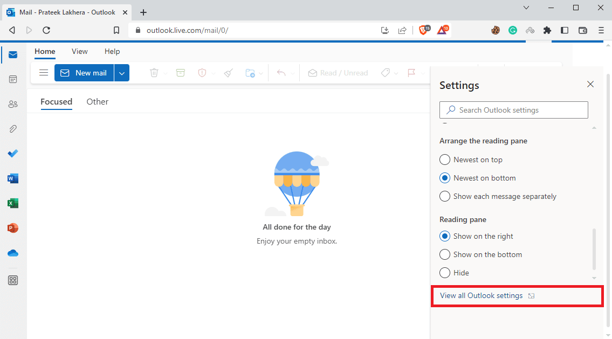612x339 pixels.
Task: Open the To Do checkmark icon
Action: 13,153
